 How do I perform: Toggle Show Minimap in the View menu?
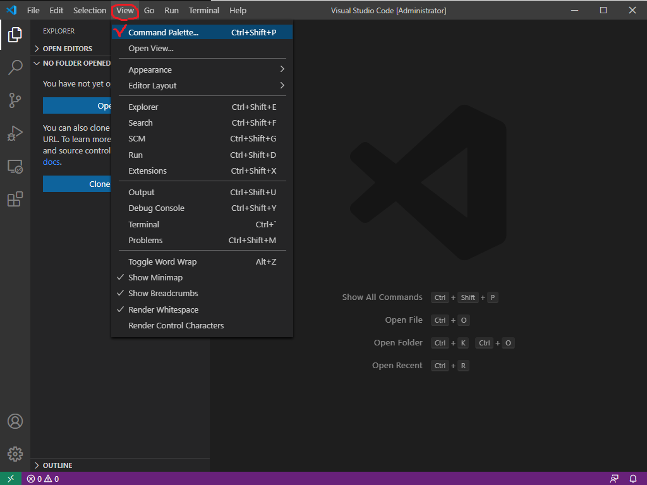[x=155, y=278]
